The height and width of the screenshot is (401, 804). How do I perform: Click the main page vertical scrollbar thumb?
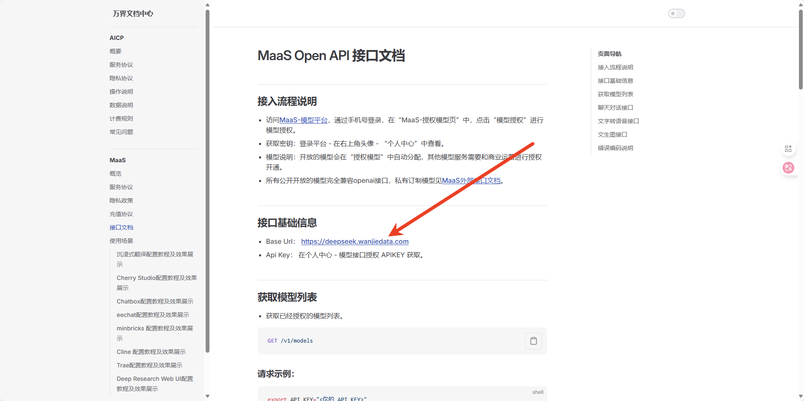(801, 50)
